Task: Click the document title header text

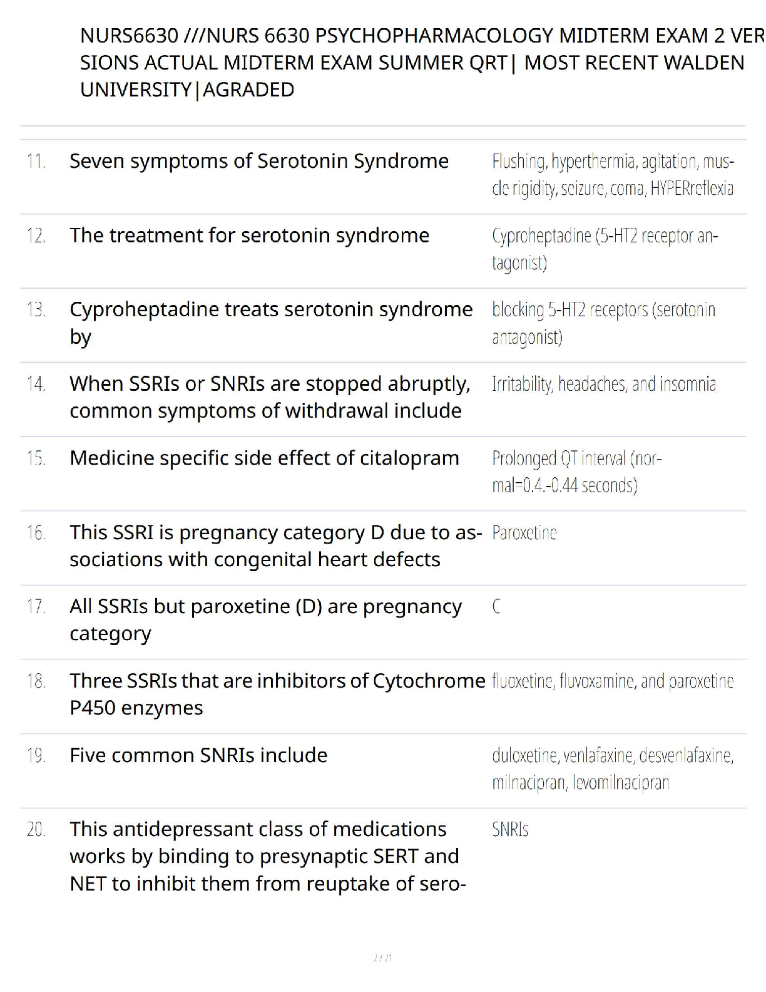Action: pyautogui.click(x=413, y=63)
